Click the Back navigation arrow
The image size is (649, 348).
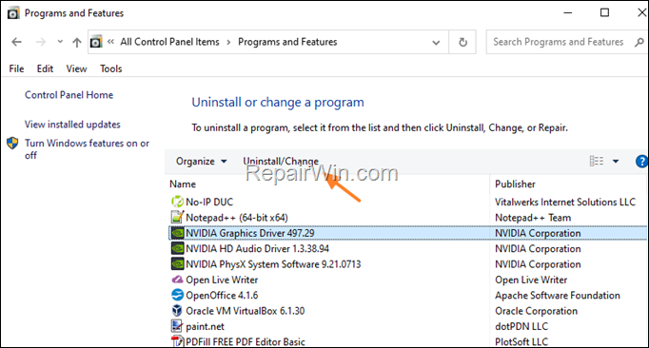16,42
